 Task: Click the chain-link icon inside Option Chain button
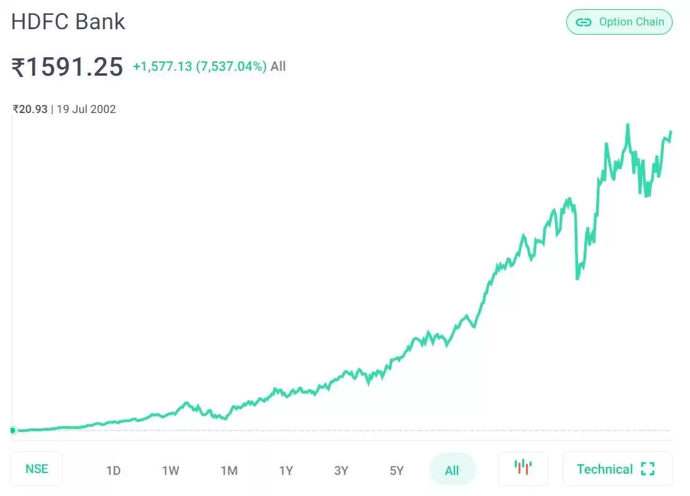coord(583,22)
